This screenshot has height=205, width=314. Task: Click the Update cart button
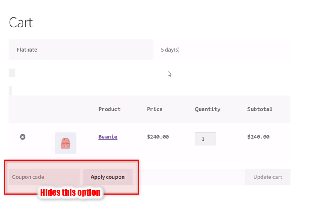tap(268, 177)
